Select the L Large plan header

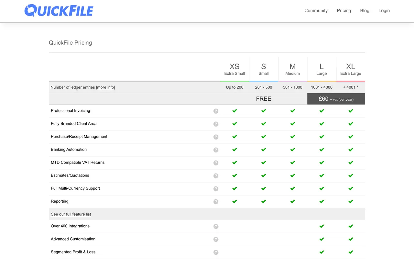point(321,69)
